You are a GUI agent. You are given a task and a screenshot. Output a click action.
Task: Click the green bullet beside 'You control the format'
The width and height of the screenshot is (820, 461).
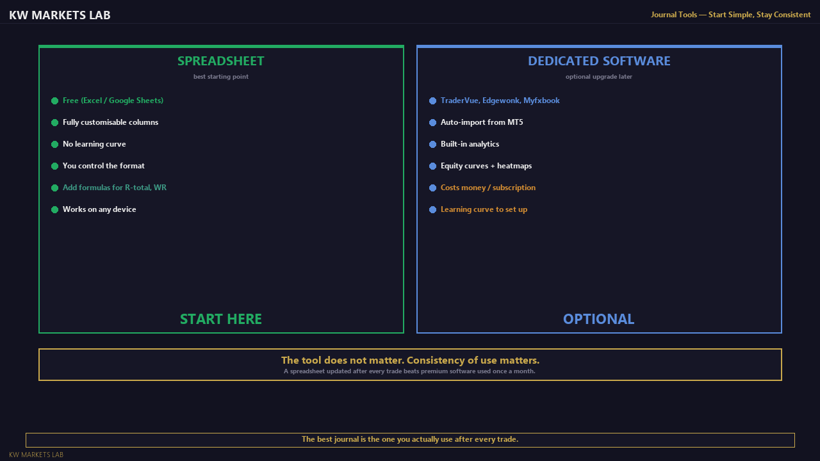54,166
